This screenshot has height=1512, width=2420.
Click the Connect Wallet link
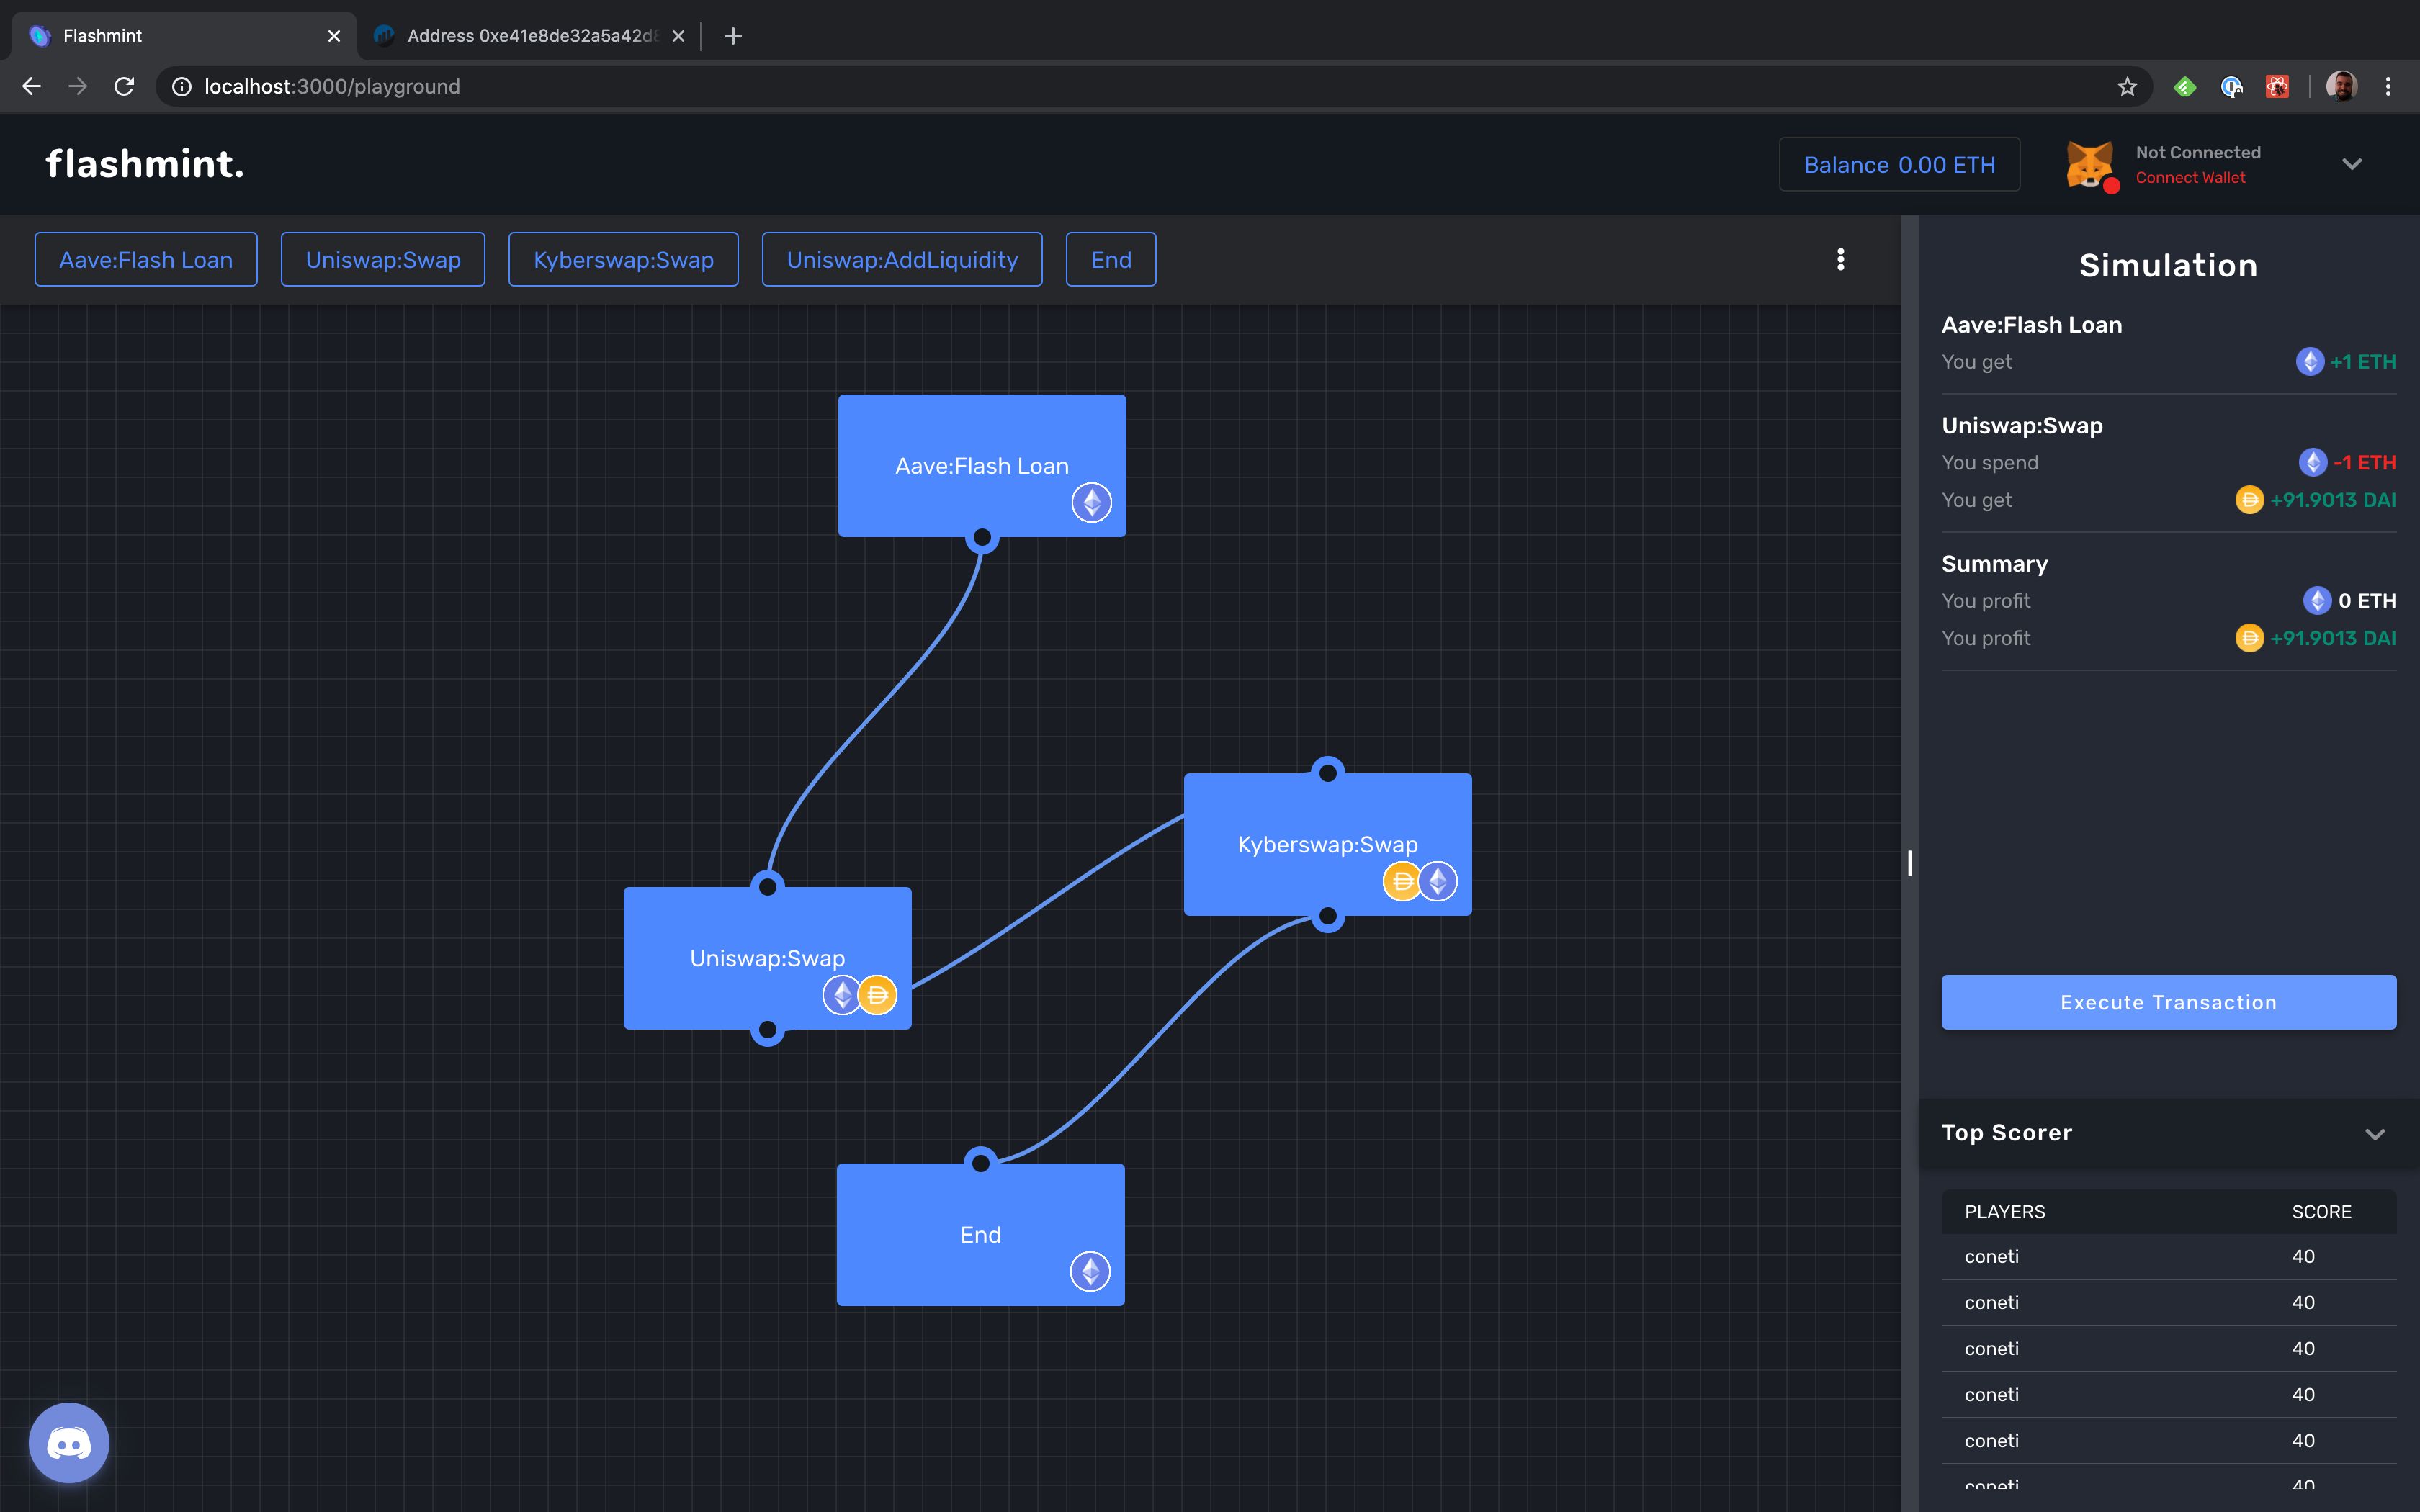click(x=2192, y=176)
